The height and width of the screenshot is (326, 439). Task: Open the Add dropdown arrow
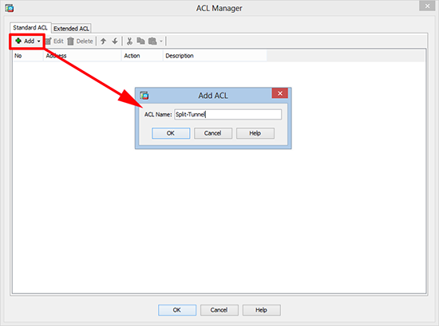(38, 41)
